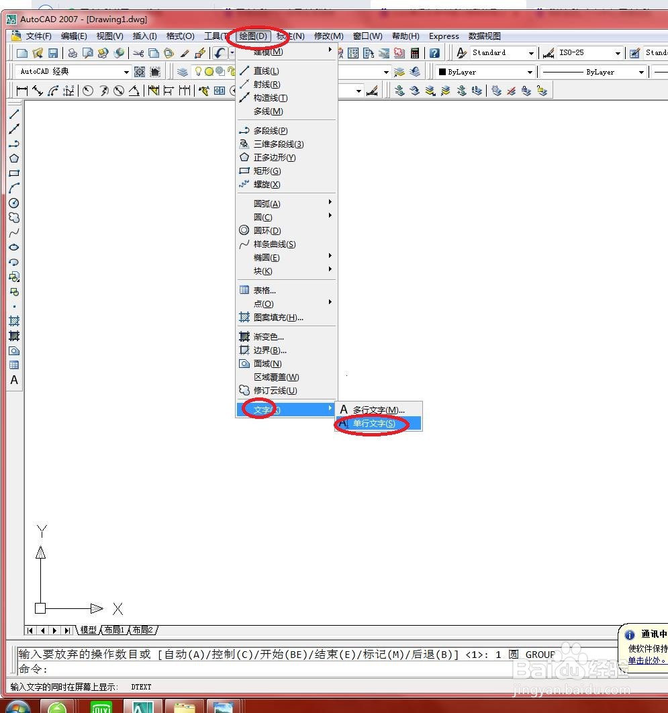Expand the 椭圆(E) submenu
The image size is (668, 713).
pos(287,258)
